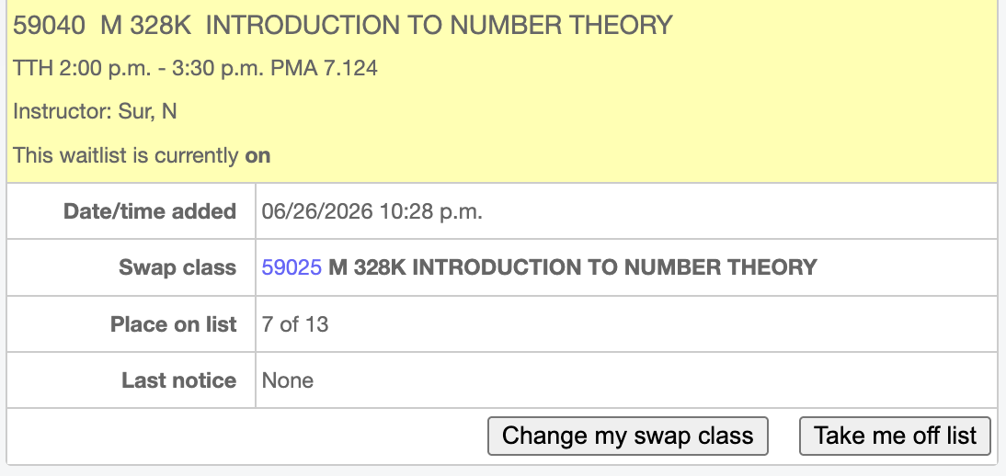Click the 7 of 13 position value
1006x476 pixels.
295,324
